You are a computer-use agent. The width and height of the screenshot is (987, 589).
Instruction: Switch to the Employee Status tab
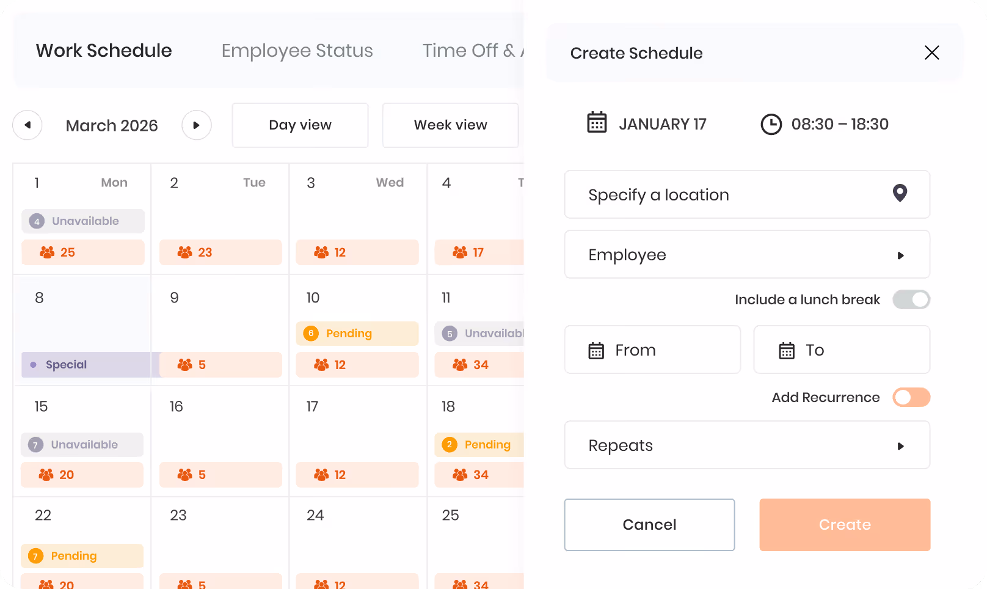pyautogui.click(x=297, y=51)
